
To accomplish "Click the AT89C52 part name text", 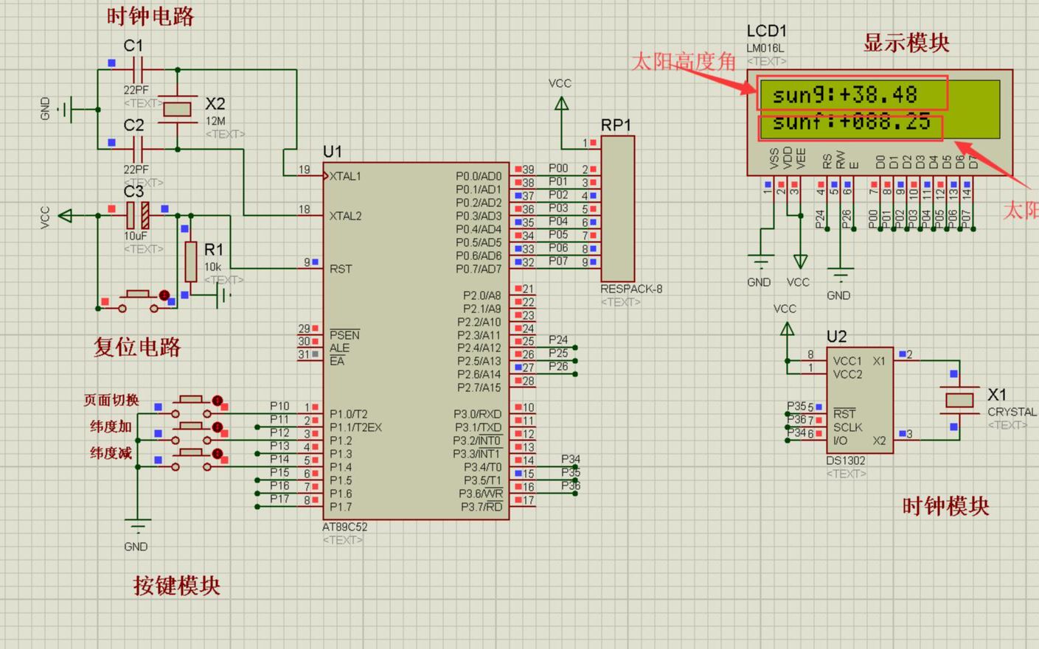I will pyautogui.click(x=344, y=527).
